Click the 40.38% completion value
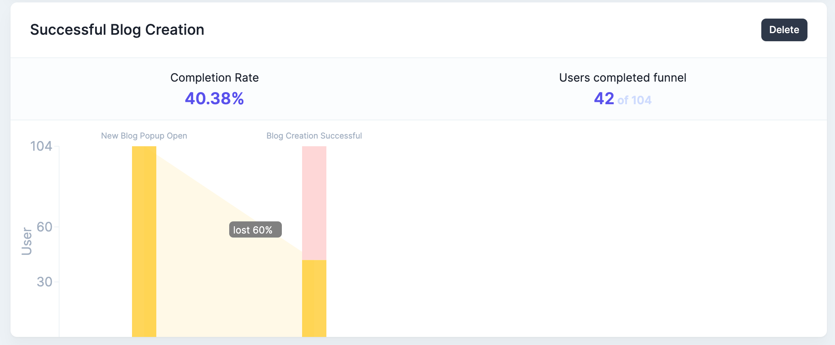 (214, 99)
